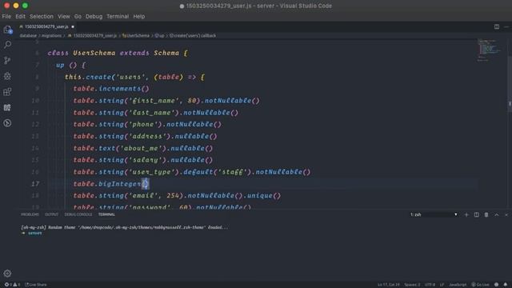Click the terminal prompt showing server
Image resolution: width=512 pixels, height=288 pixels.
pyautogui.click(x=32, y=233)
